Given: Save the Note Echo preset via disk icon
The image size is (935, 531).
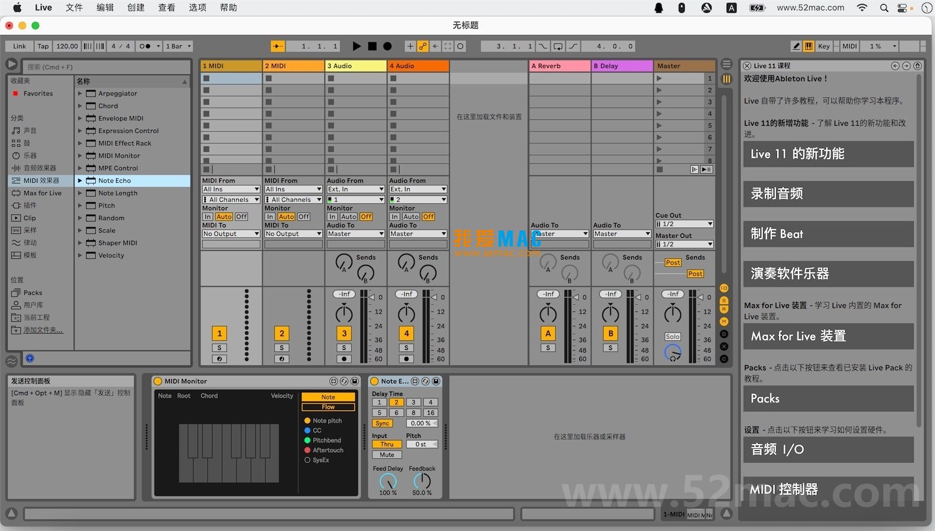Looking at the screenshot, I should tap(436, 381).
